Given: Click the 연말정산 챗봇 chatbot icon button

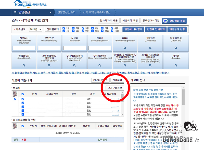Looking at the screenshot, I should 174,21.
